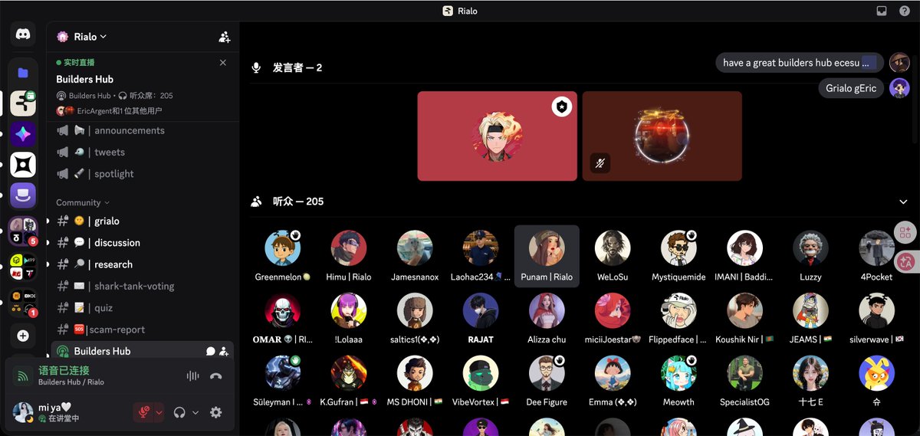The image size is (920, 436).
Task: Open user settings gear
Action: (x=216, y=412)
